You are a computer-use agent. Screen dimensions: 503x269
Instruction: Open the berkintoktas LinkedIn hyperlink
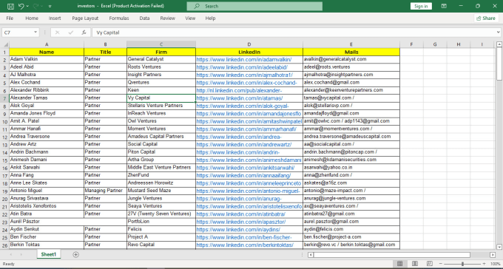[x=245, y=245]
